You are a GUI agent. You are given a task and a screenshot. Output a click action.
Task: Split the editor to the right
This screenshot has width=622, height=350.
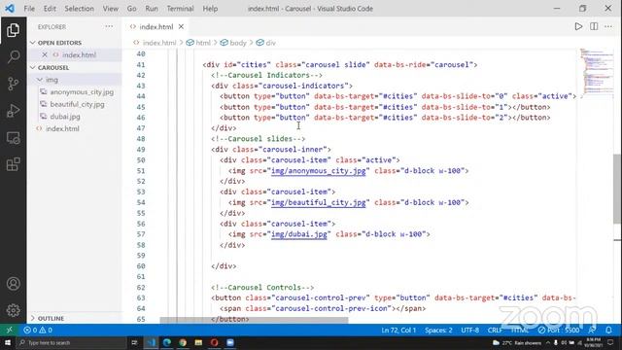pyautogui.click(x=594, y=26)
